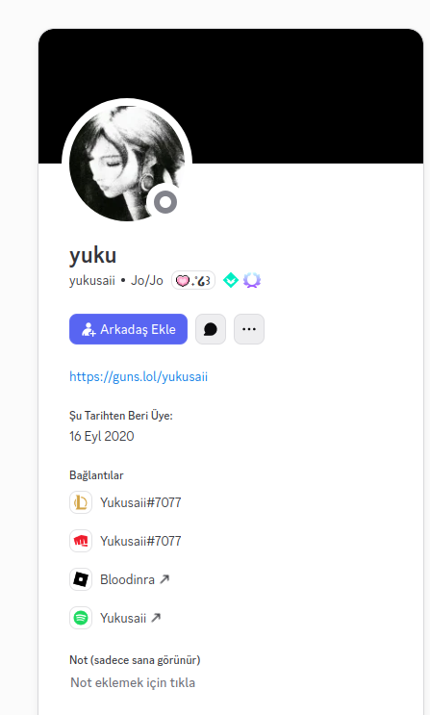Click the pink heart server tag badge
Screen dimensions: 430x715
click(x=193, y=280)
